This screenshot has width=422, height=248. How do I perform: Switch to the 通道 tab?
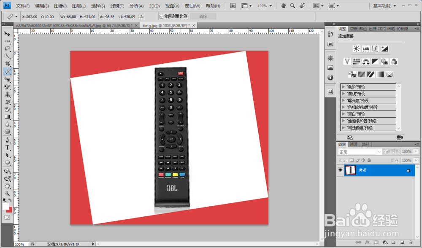click(x=353, y=144)
